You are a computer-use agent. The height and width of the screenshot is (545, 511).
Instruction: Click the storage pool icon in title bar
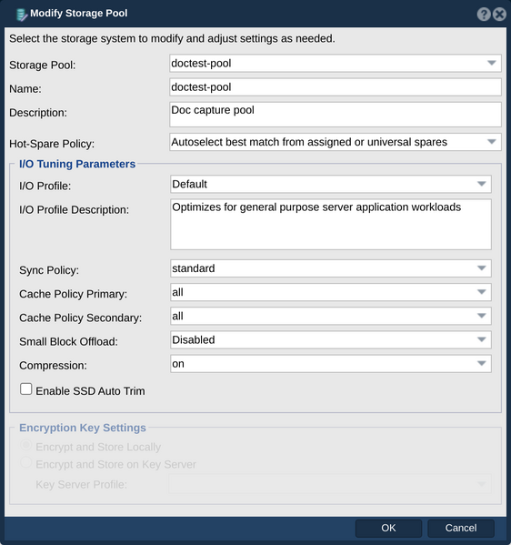click(x=21, y=15)
